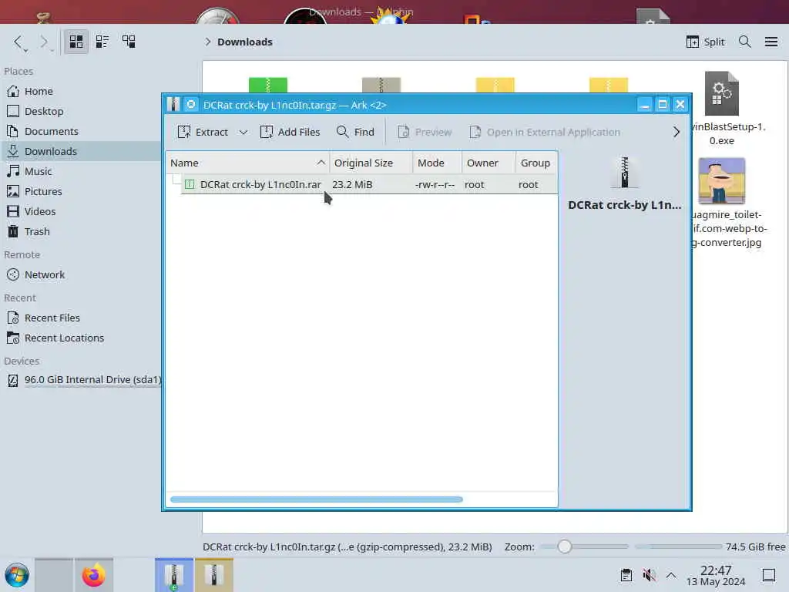The image size is (789, 592).
Task: Go forward in Dolphin navigation
Action: point(44,42)
